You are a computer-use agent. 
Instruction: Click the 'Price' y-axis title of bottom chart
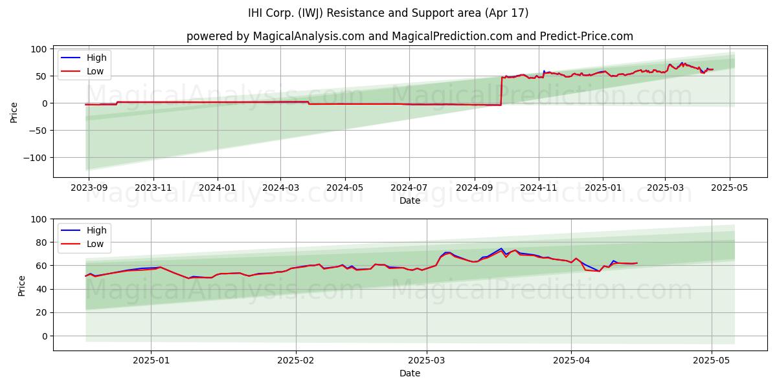pyautogui.click(x=21, y=285)
